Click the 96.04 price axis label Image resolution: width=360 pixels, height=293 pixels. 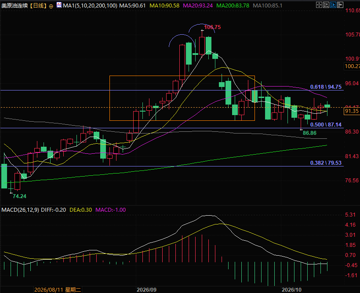pyautogui.click(x=352, y=83)
